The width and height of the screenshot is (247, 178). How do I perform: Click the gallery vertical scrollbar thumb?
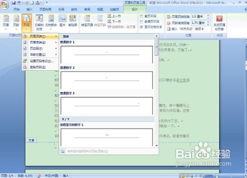coord(157,47)
